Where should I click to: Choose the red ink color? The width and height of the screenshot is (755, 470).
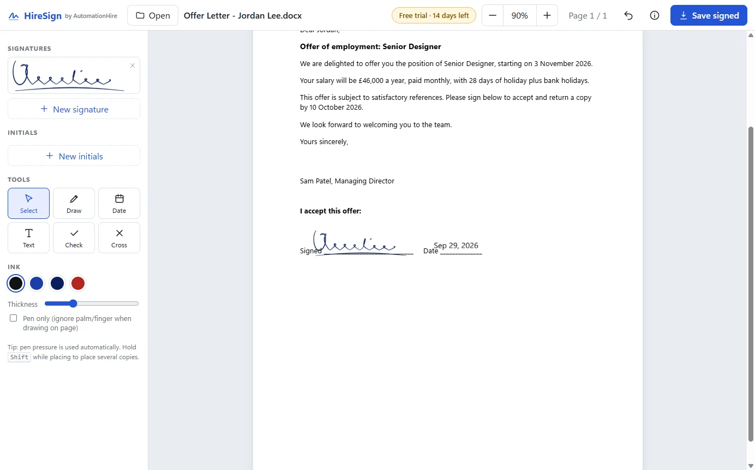[78, 283]
